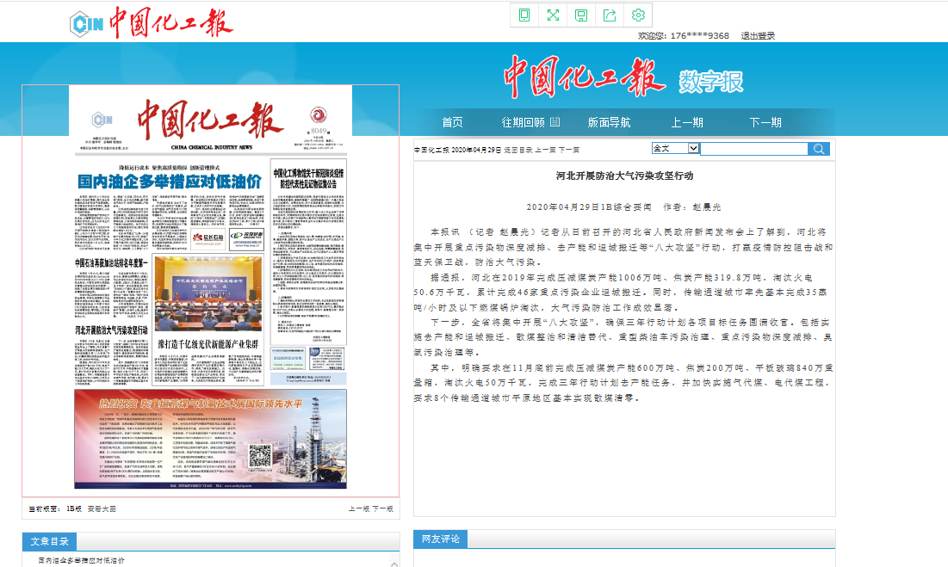Viewport: 948px width, 567px height.
Task: Click the mobile device icon in top toolbar
Action: tap(524, 15)
